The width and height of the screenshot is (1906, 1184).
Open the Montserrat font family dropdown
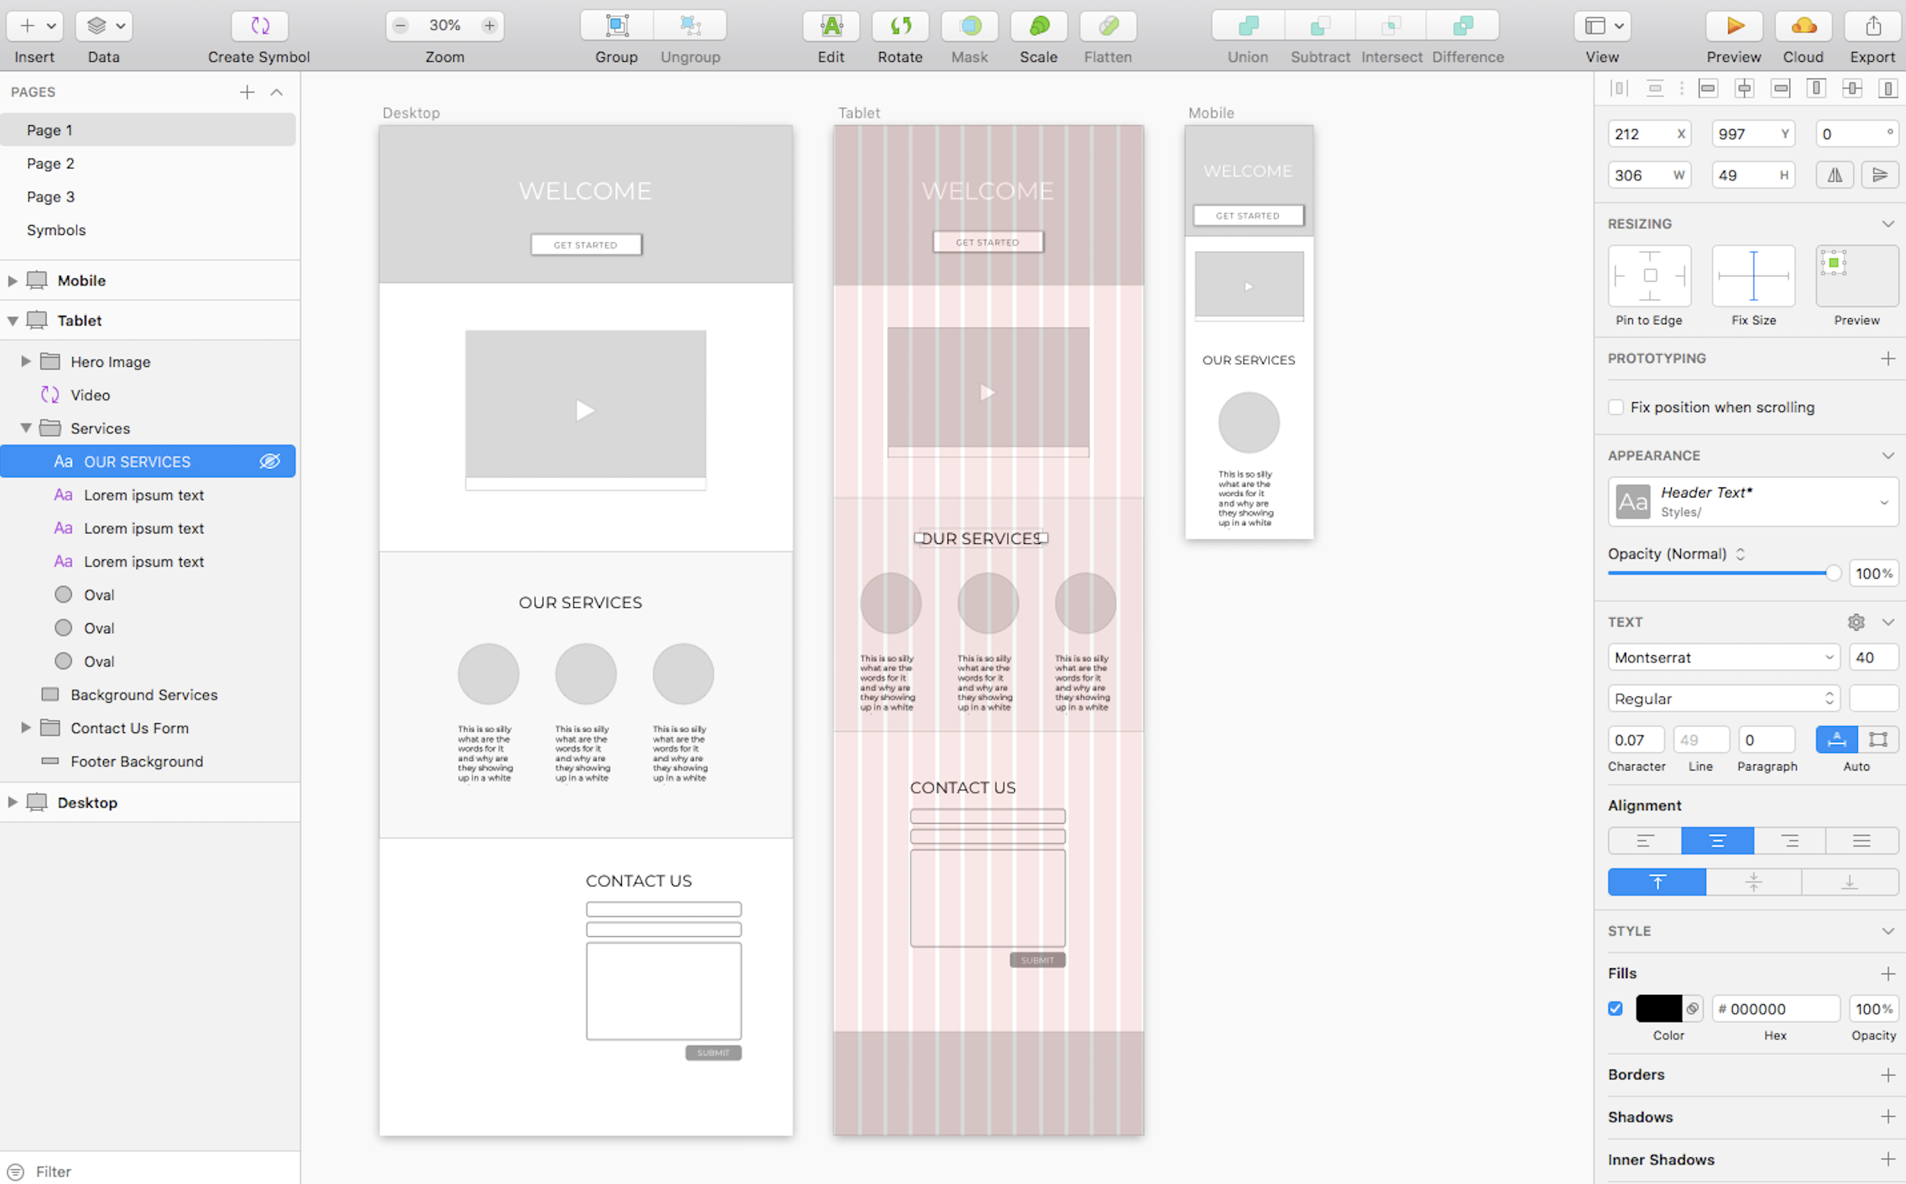(x=1723, y=658)
